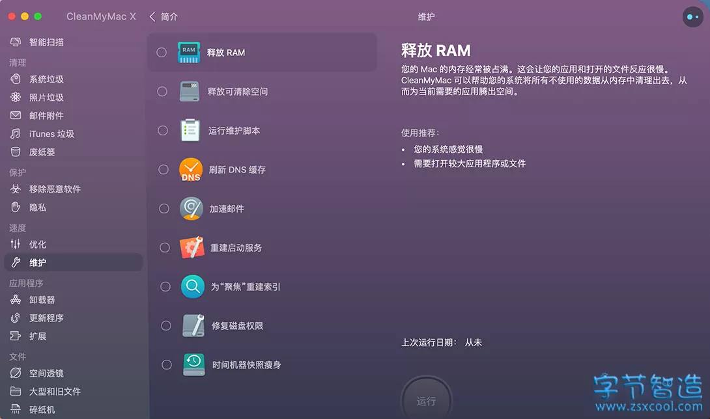Image resolution: width=710 pixels, height=419 pixels.
Task: Open the Mail Attachments (邮件附件) envelope icon
Action: pos(16,115)
